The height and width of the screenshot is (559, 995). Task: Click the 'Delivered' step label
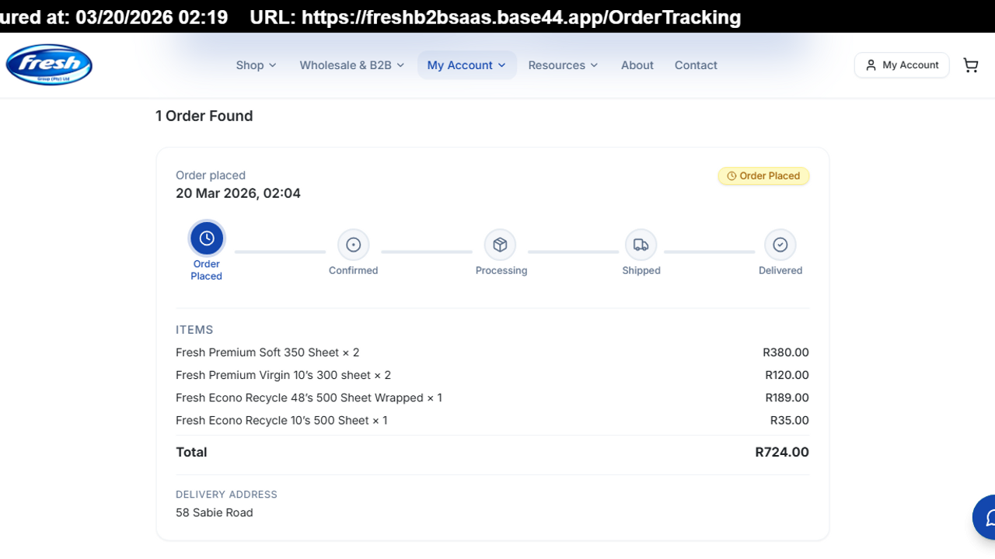pyautogui.click(x=780, y=270)
